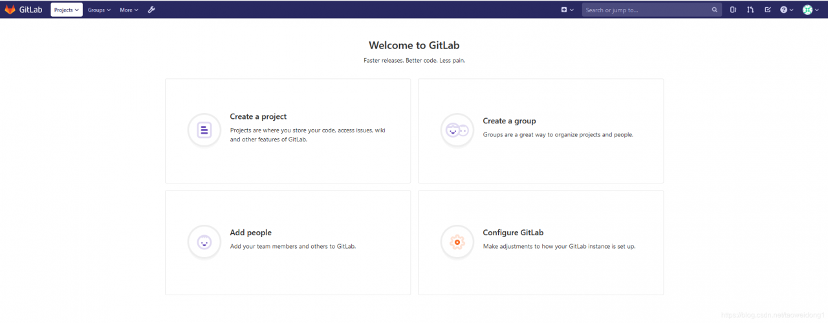Click the search magnifier icon

click(x=714, y=10)
